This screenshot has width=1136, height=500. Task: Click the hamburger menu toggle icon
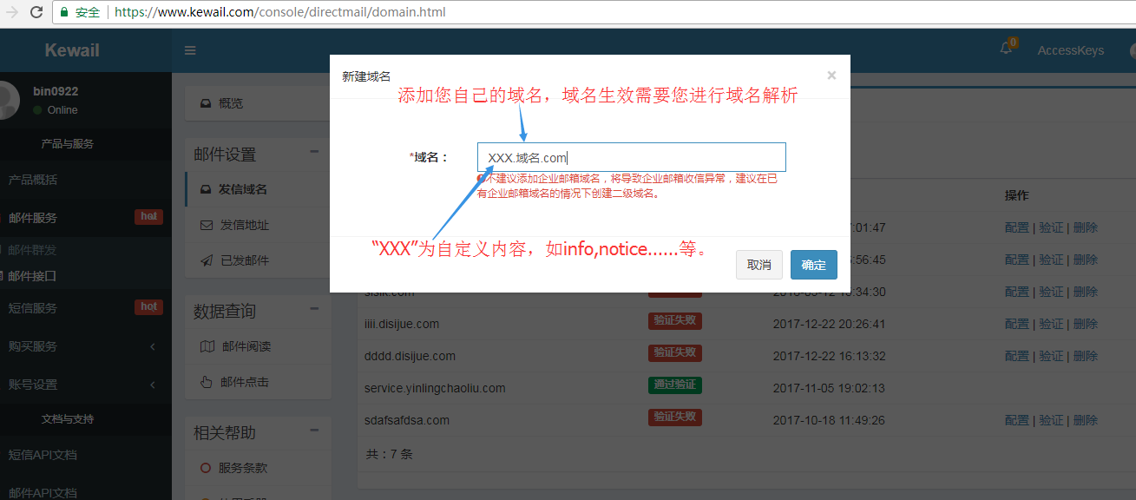tap(190, 50)
